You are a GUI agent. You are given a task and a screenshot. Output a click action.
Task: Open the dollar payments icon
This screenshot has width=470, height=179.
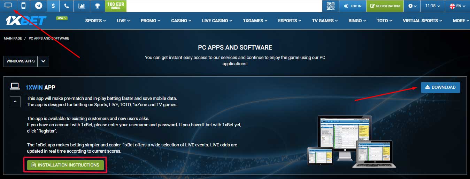[53, 6]
